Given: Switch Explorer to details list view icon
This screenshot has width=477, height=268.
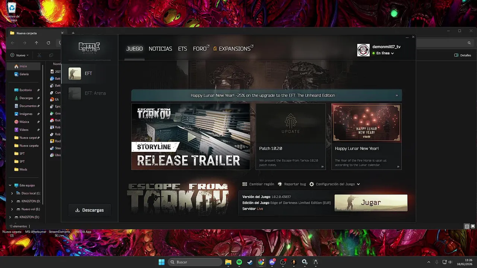Looking at the screenshot, I should (x=467, y=226).
